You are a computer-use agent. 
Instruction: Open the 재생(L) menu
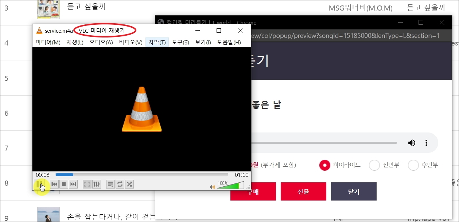(75, 42)
